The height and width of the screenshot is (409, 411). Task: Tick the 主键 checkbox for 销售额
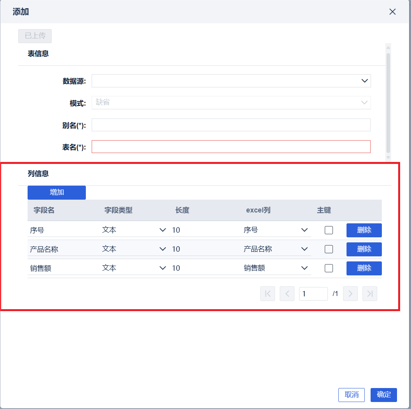click(x=329, y=268)
